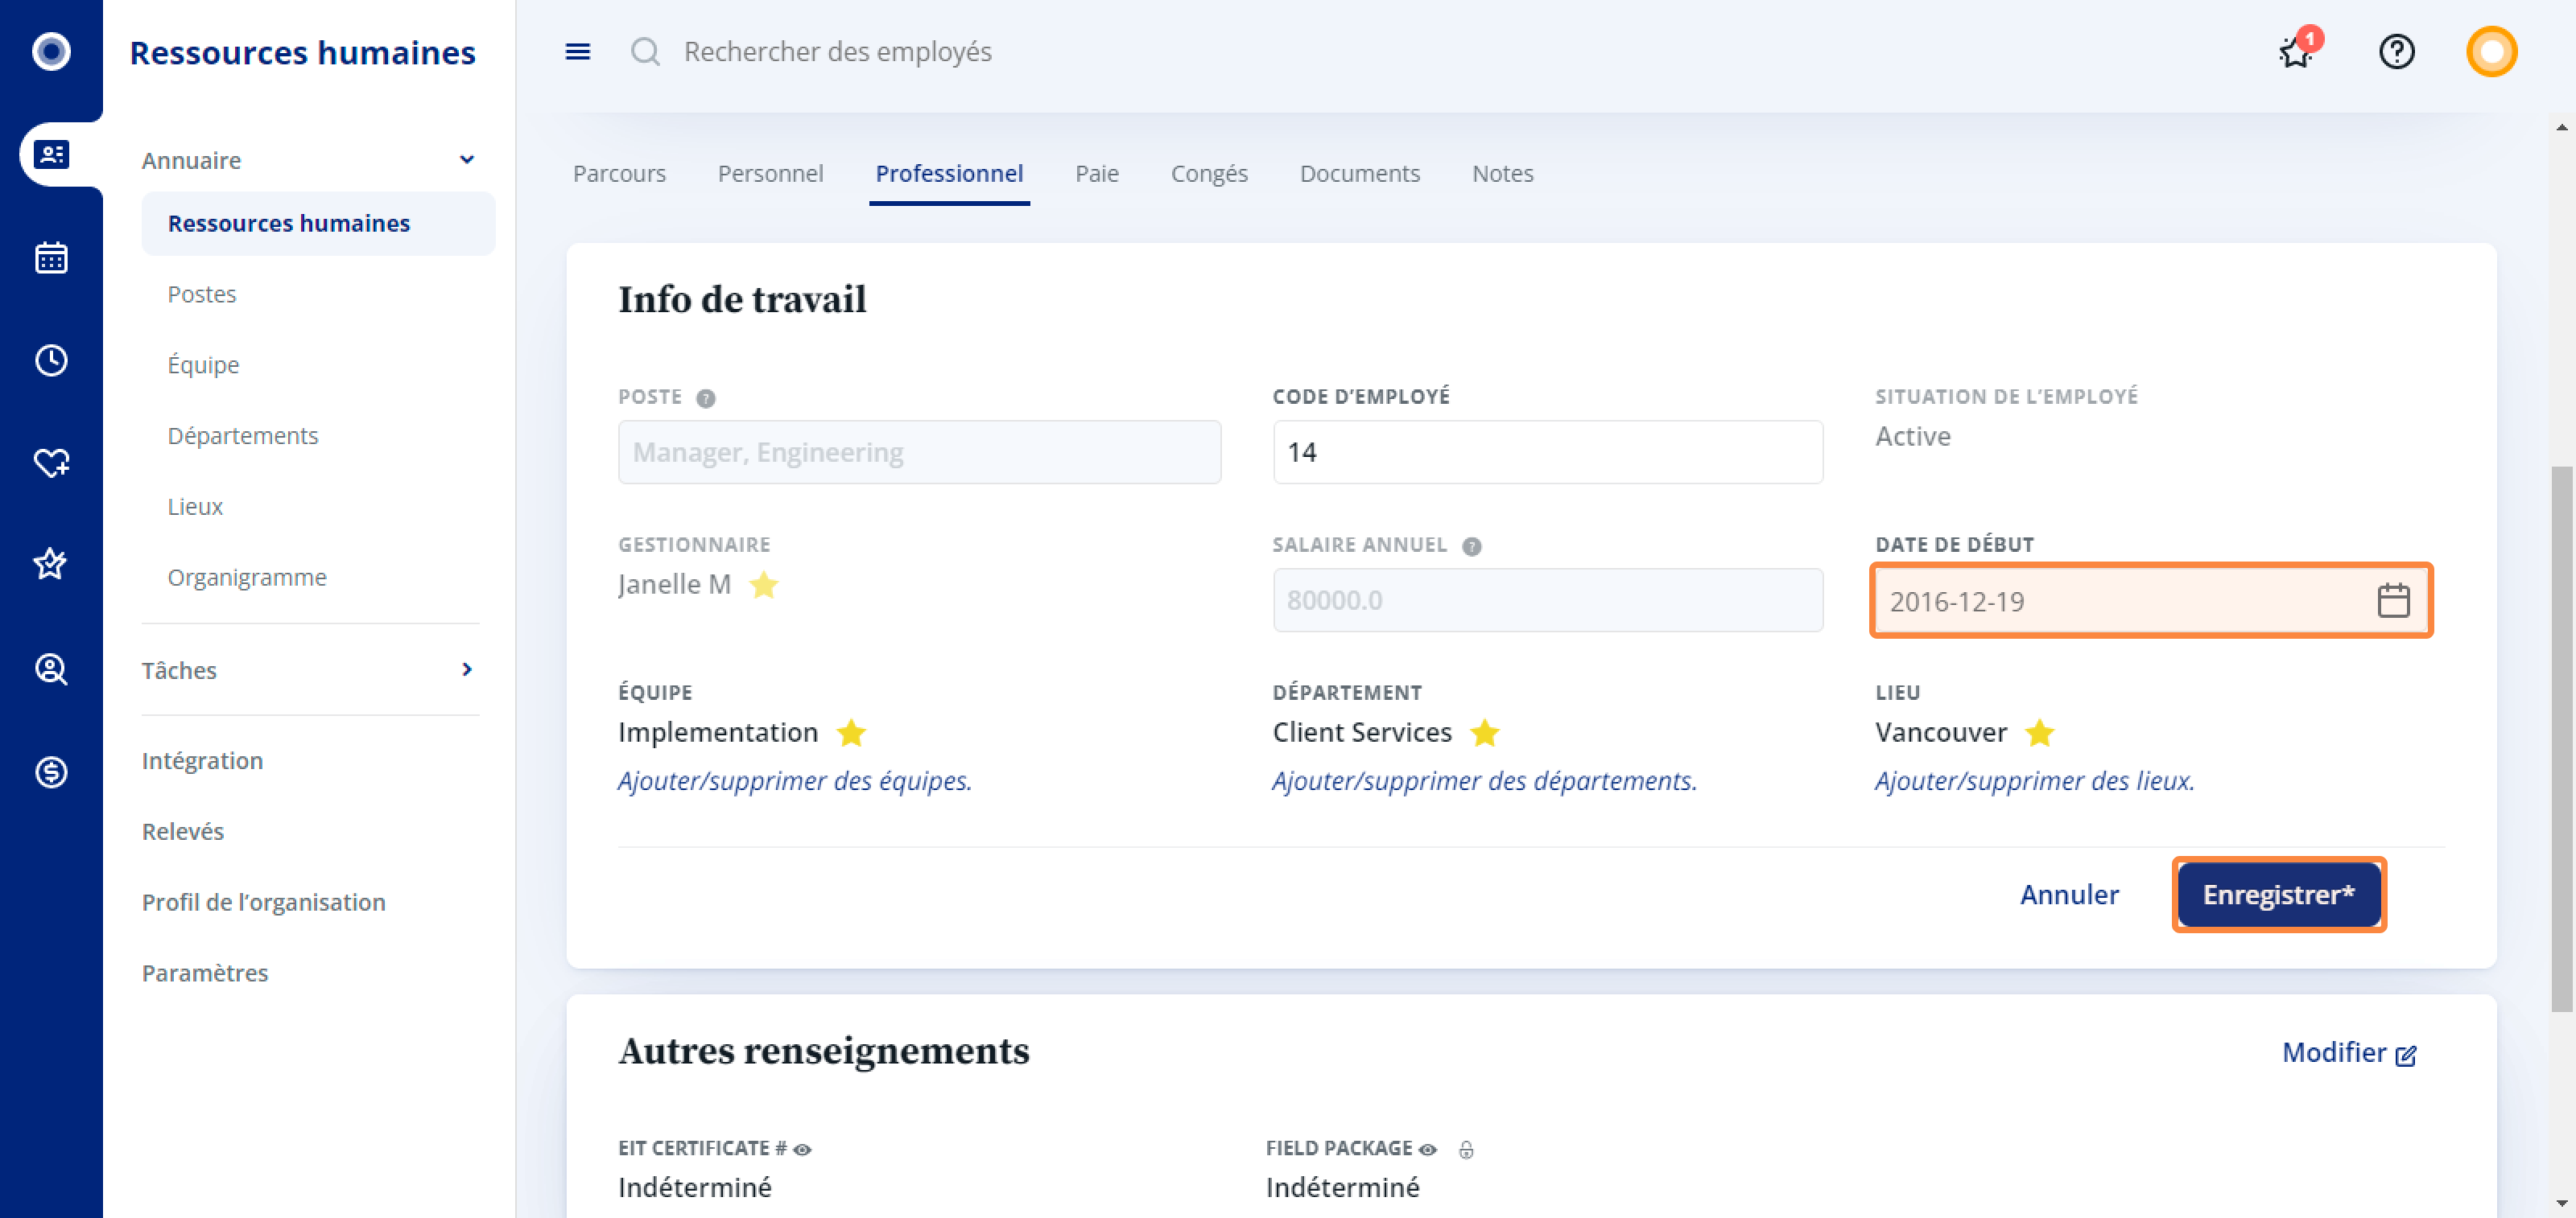Screen dimensions: 2576x1218
Task: Click the Date de début field
Action: pos(2150,600)
